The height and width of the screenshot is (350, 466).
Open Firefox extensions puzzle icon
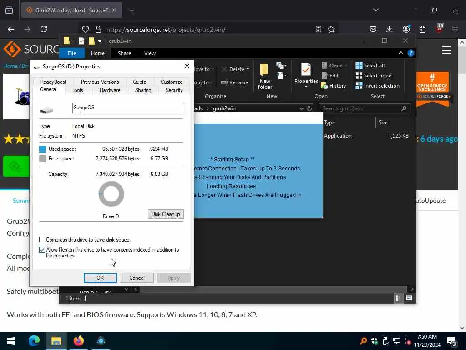[x=422, y=29]
